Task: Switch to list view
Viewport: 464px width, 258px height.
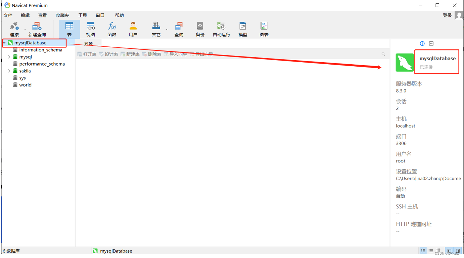Action: pos(431,251)
